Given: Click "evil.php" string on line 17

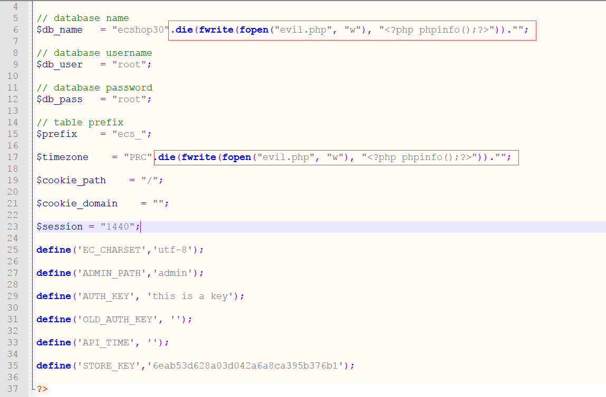Looking at the screenshot, I should [286, 157].
